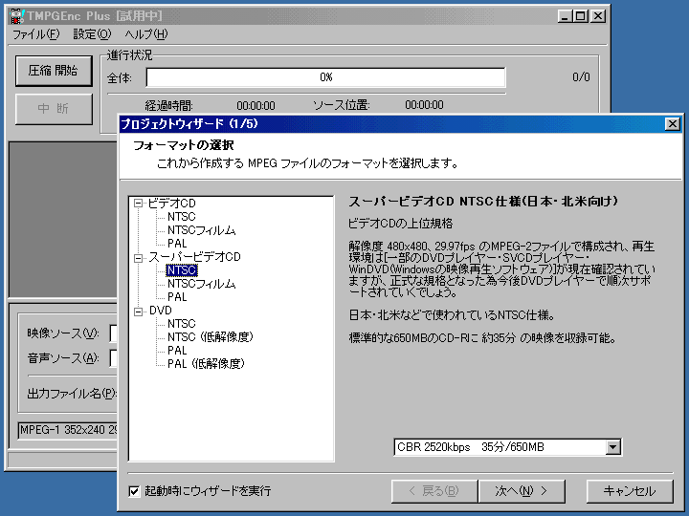Click the ビデオCD category label
This screenshot has width=689, height=516.
[172, 204]
